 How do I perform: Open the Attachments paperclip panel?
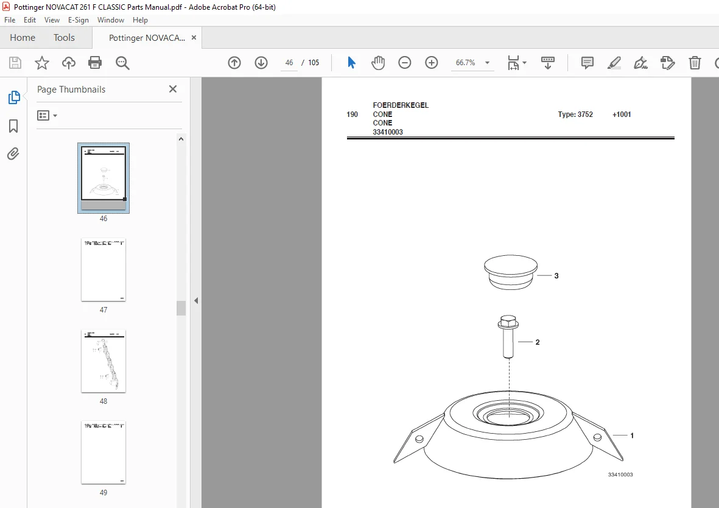click(13, 153)
